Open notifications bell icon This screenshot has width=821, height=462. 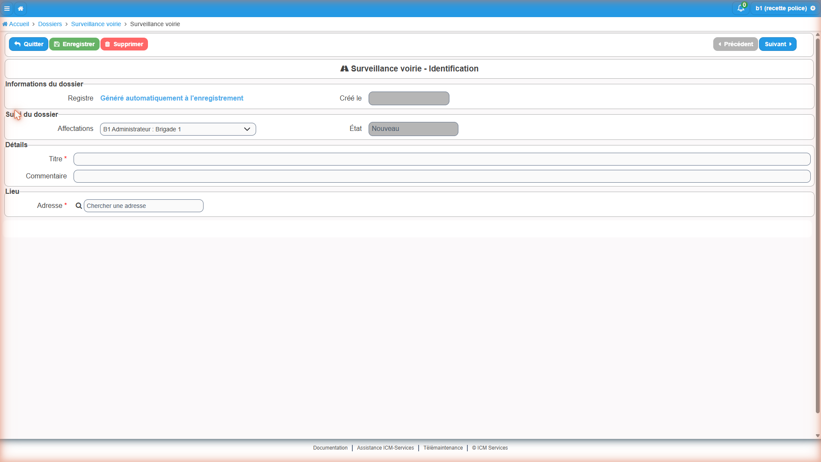[x=741, y=8]
